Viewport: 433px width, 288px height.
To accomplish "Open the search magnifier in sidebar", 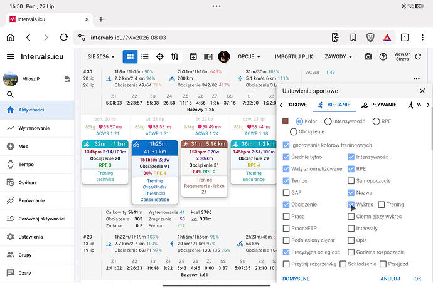I will pyautogui.click(x=10, y=95).
